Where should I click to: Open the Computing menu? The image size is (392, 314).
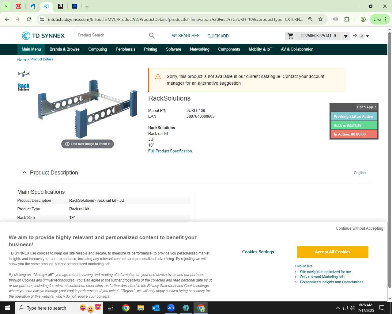tap(98, 49)
